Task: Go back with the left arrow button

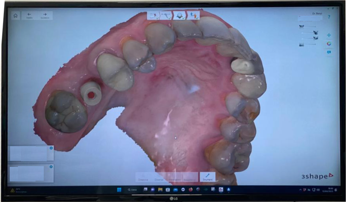Action: (29, 15)
